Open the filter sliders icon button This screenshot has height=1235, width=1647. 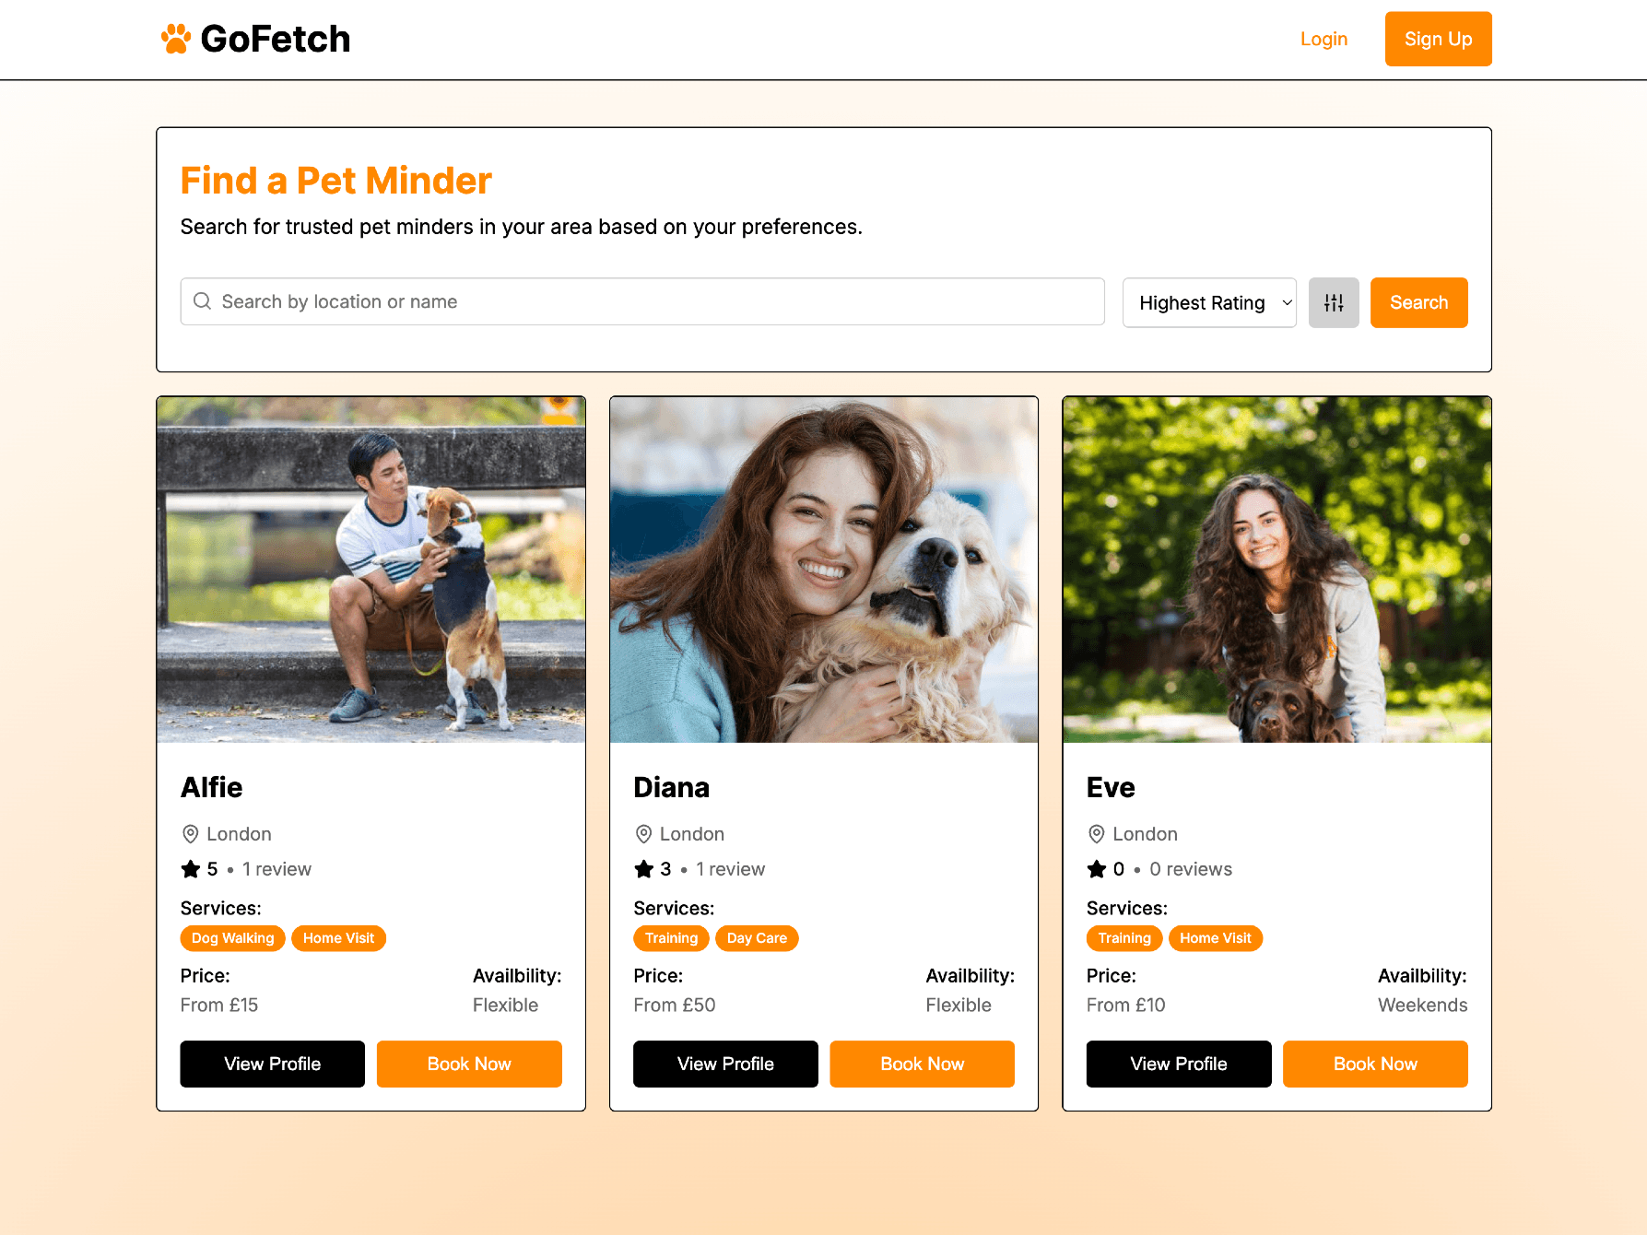(x=1334, y=302)
